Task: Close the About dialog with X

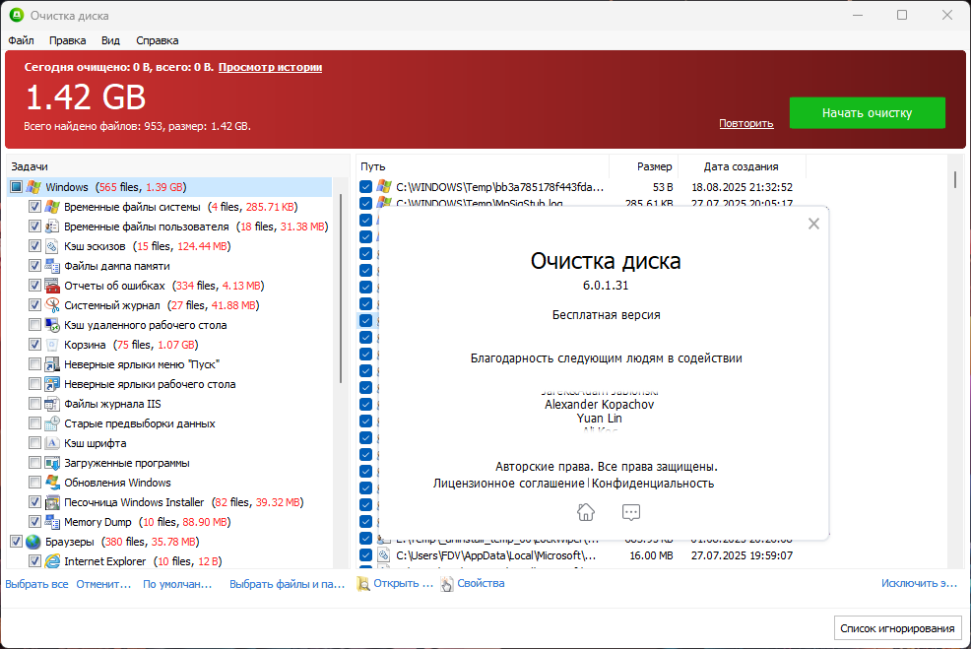Action: [813, 224]
